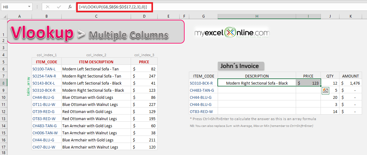
Task: Select invoice item code CH483-TAN-G
Action: [x=203, y=90]
